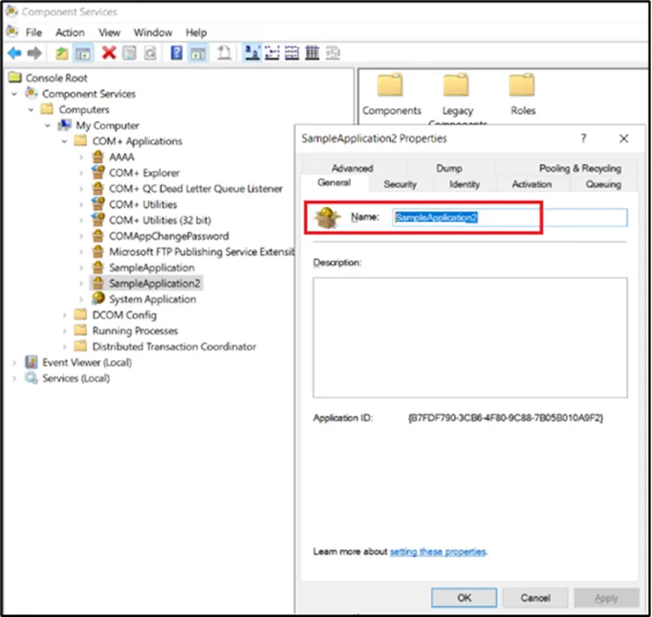Switch to the Queuing tab
This screenshot has width=652, height=617.
[603, 184]
